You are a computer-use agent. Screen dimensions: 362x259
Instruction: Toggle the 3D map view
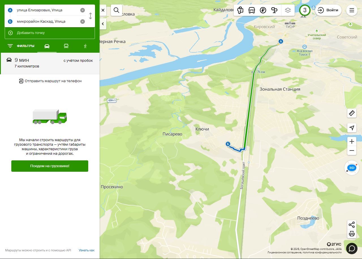tap(352, 168)
